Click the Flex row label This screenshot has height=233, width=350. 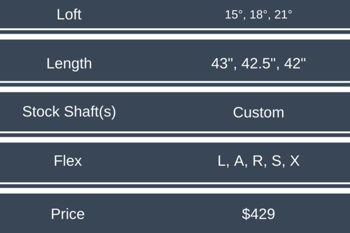pos(68,161)
